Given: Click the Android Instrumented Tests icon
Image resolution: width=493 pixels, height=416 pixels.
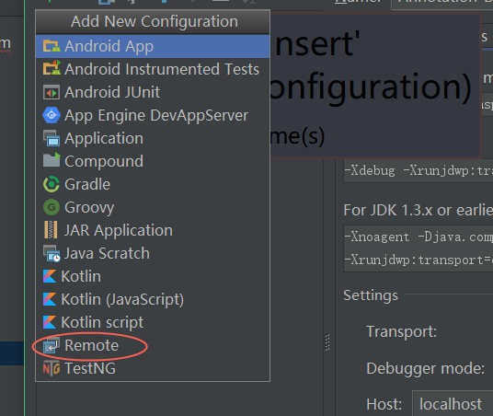Looking at the screenshot, I should [52, 68].
